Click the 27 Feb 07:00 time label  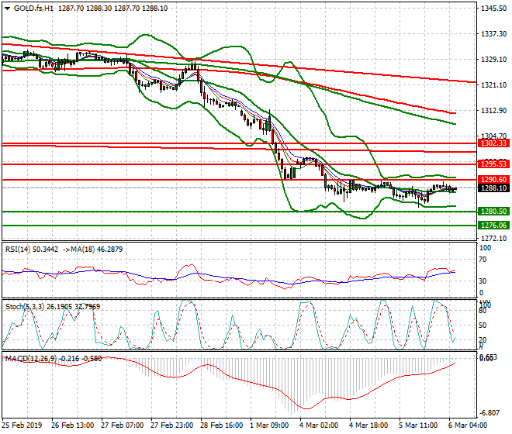[x=122, y=425]
